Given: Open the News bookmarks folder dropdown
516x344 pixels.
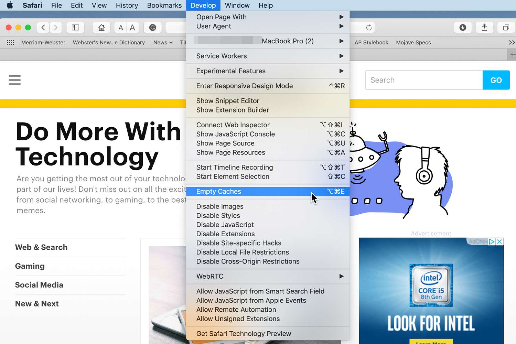Looking at the screenshot, I should 163,42.
